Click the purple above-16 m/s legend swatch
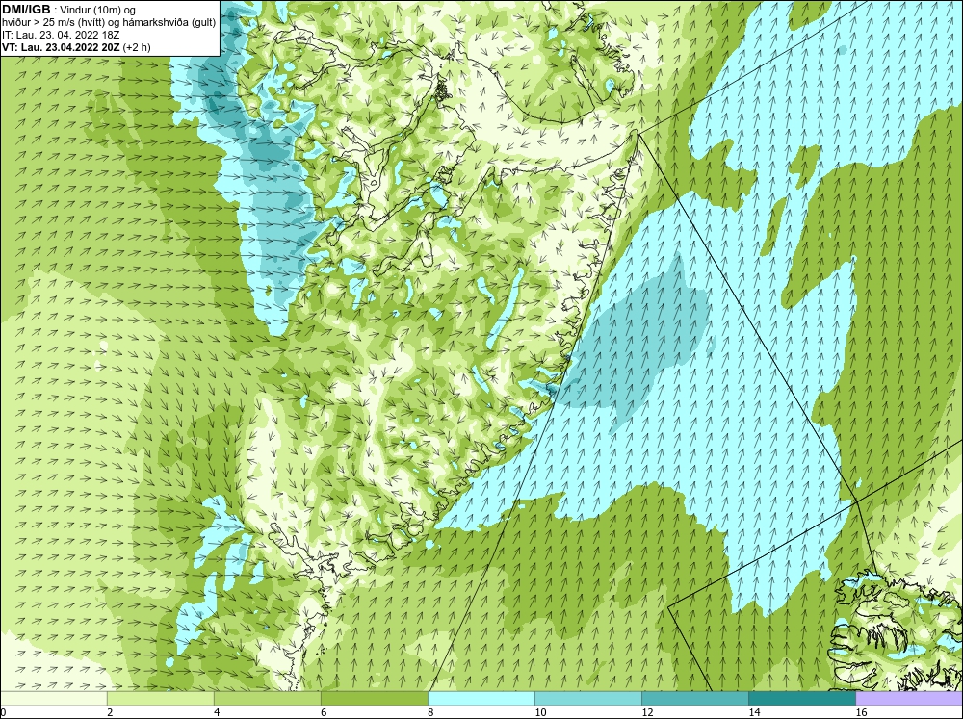 tap(909, 698)
